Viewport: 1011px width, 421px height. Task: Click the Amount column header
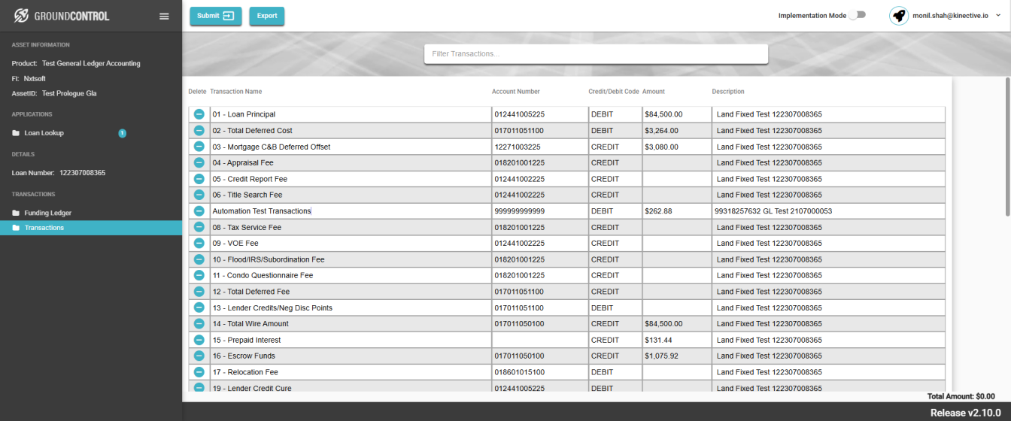pyautogui.click(x=654, y=92)
